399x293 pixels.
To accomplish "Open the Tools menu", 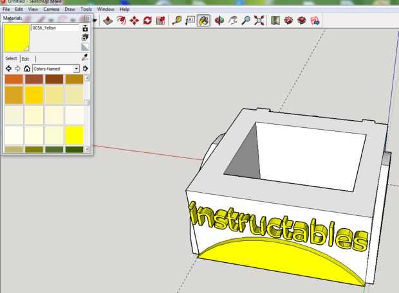I will point(86,9).
